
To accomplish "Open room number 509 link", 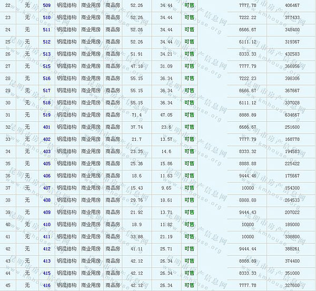I will [x=47, y=5].
